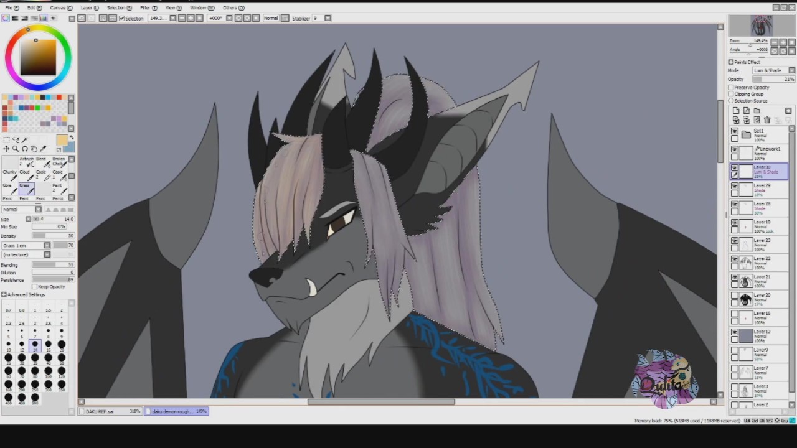Open the Grass 1 em brush shape dropdown
Viewport: 797px width, 448px height.
26,245
